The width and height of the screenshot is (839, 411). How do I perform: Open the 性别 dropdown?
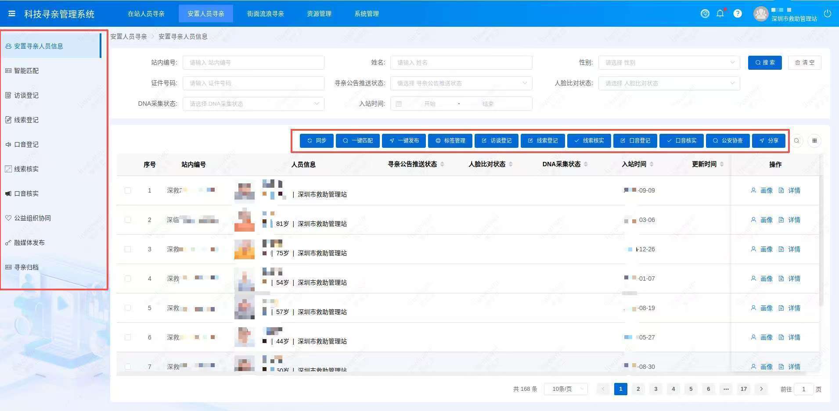pyautogui.click(x=669, y=63)
